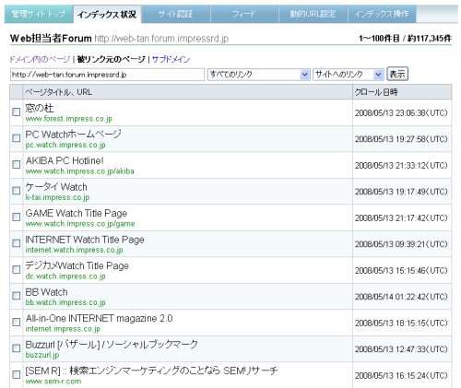Open INTERNET Watch Title Page title
Image resolution: width=461 pixels, height=388 pixels.
click(x=85, y=240)
